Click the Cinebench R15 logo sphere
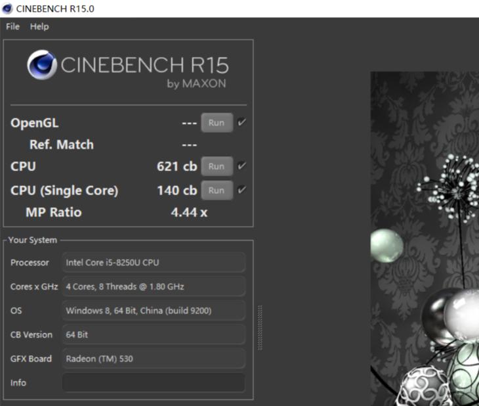Image resolution: width=479 pixels, height=406 pixels. click(42, 64)
